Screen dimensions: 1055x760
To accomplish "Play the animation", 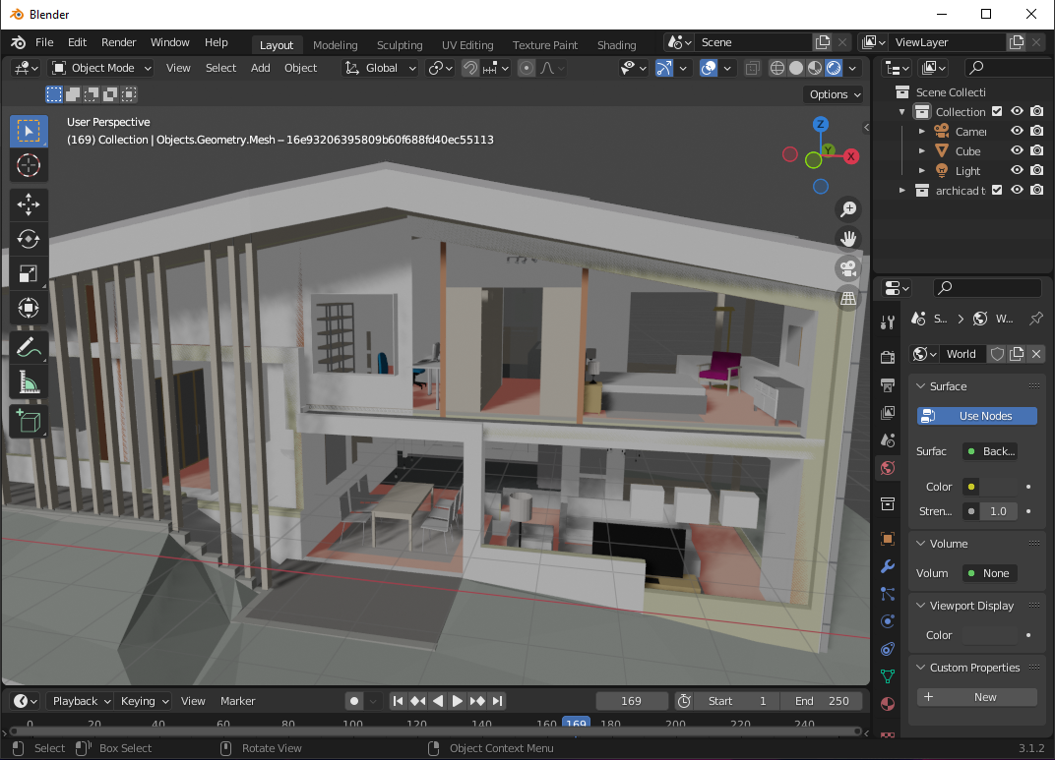I will 457,701.
